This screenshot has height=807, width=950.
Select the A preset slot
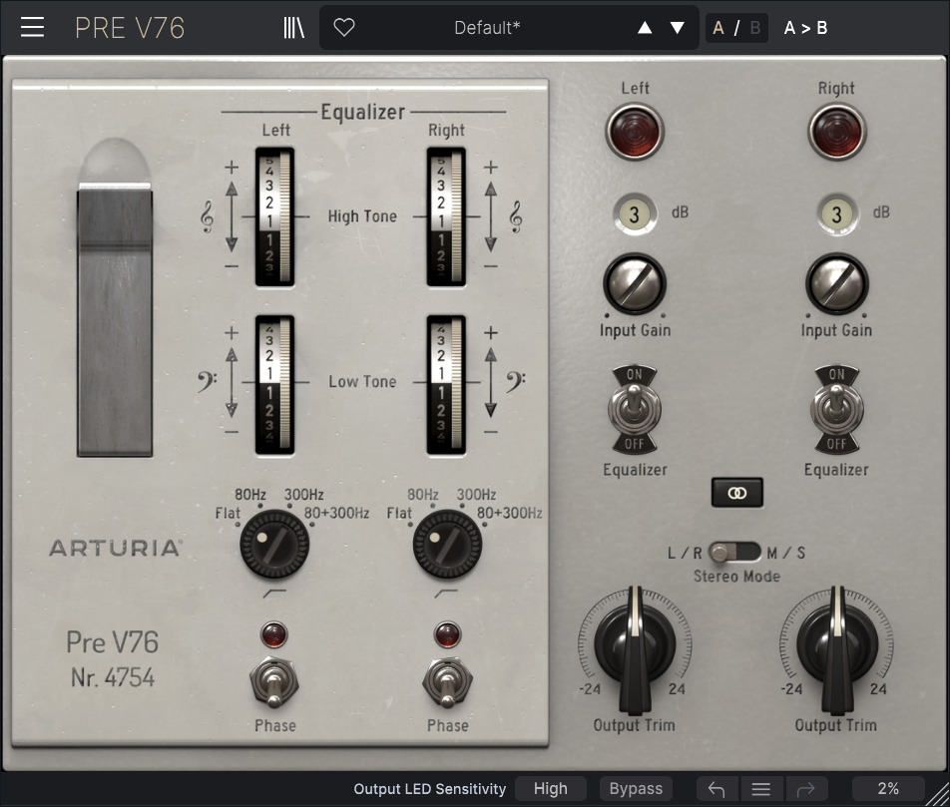(718, 28)
